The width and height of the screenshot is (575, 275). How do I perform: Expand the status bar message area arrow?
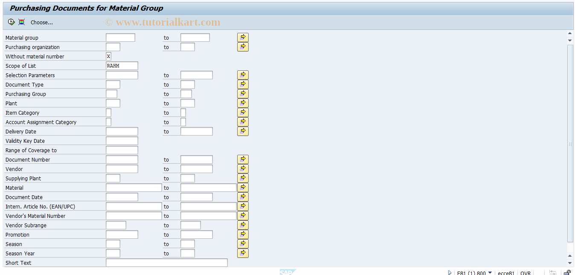coord(449,272)
